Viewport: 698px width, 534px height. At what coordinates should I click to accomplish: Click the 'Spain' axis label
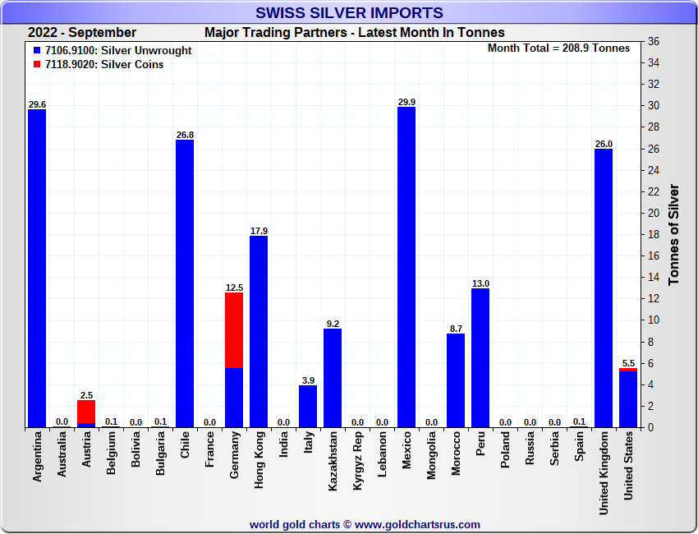(x=579, y=446)
